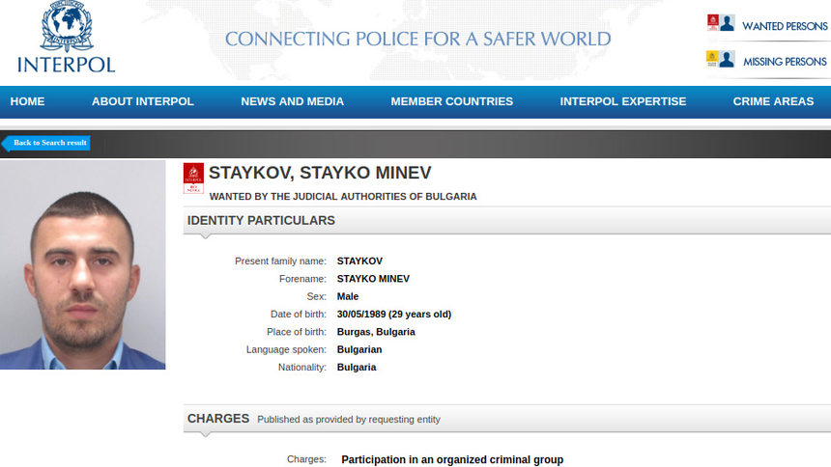The width and height of the screenshot is (831, 467).
Task: Click the INTERPOL globe logo
Action: 67,26
